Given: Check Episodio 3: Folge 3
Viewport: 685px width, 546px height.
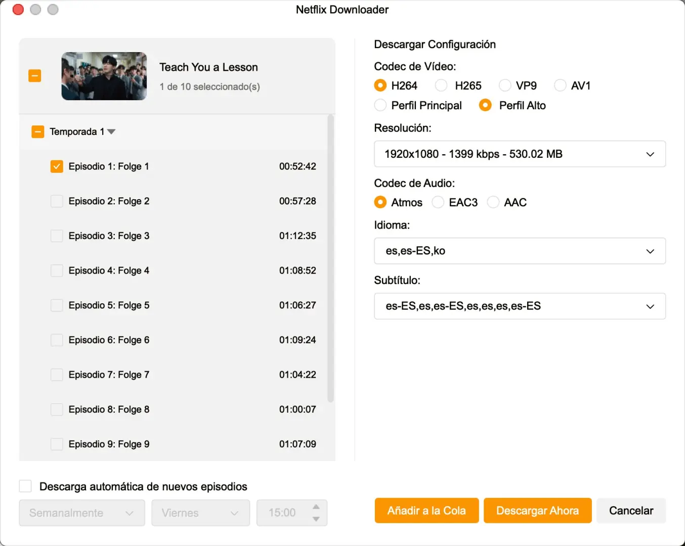Looking at the screenshot, I should click(x=57, y=236).
